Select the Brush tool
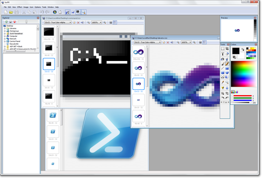Viewport: 262px width, 178px height. tap(223, 64)
